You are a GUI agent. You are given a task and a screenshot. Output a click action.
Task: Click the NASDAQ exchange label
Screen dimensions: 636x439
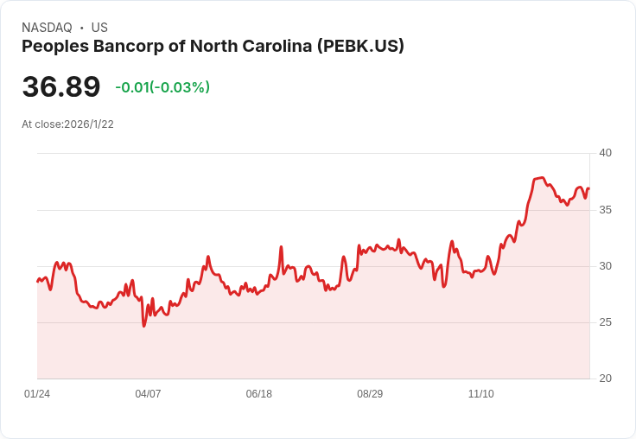click(47, 28)
